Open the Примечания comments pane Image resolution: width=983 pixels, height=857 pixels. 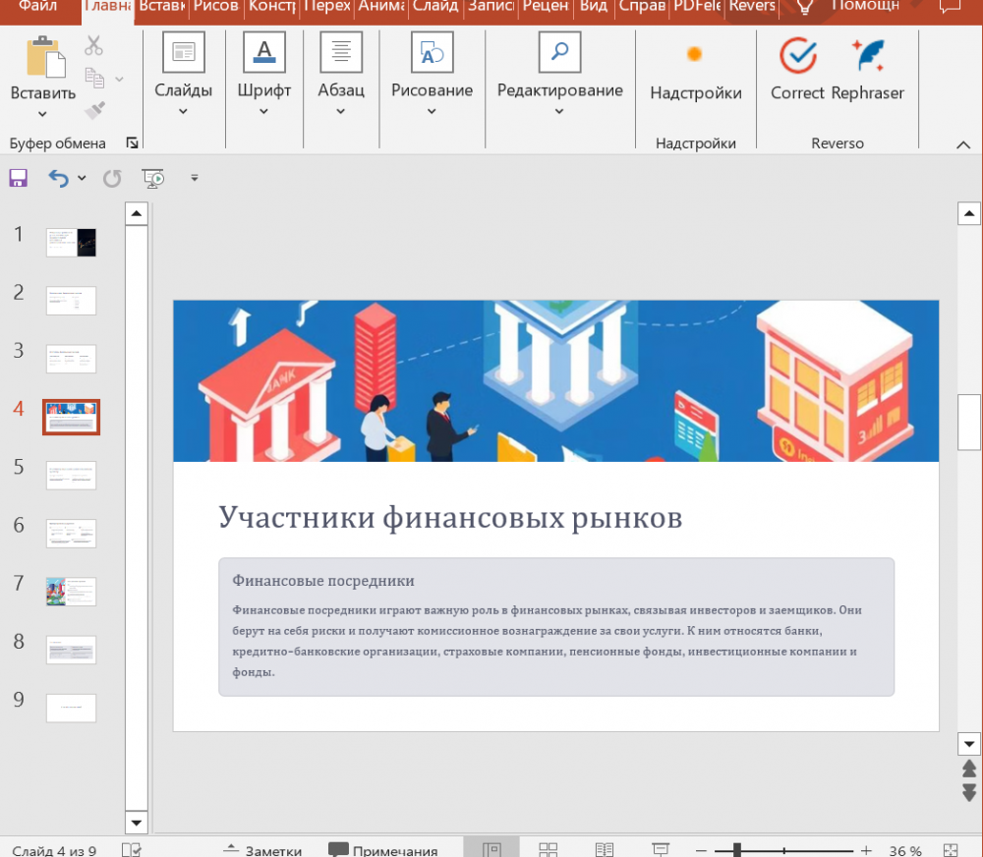click(x=382, y=850)
